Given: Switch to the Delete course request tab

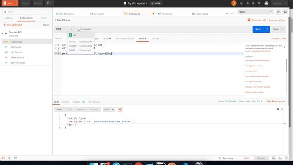Looking at the screenshot, I should pyautogui.click(x=206, y=14).
